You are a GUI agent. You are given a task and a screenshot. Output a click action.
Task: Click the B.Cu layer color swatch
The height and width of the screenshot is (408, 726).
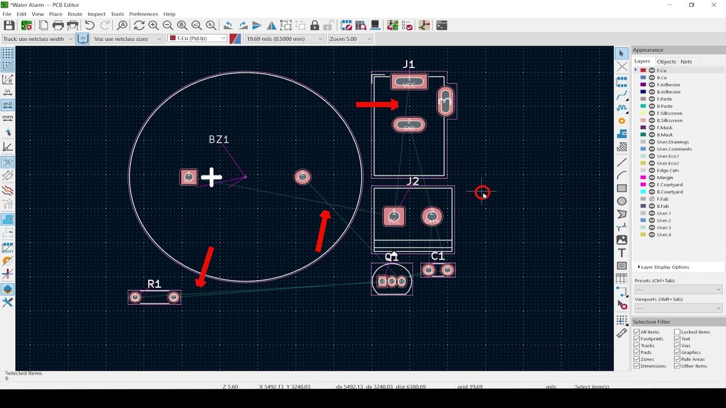click(x=643, y=78)
